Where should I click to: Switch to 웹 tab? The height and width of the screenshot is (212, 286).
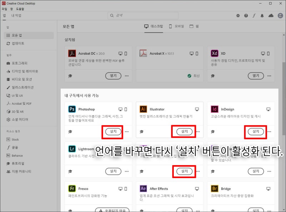[194, 26]
